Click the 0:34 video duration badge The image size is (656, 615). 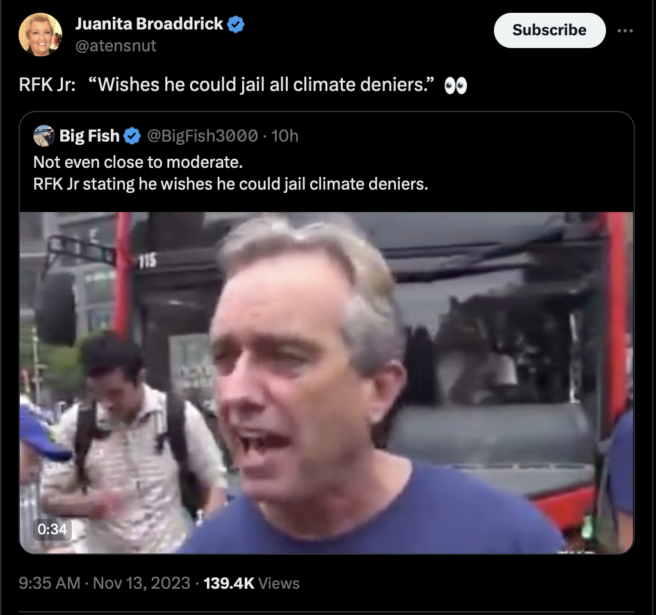(x=53, y=529)
